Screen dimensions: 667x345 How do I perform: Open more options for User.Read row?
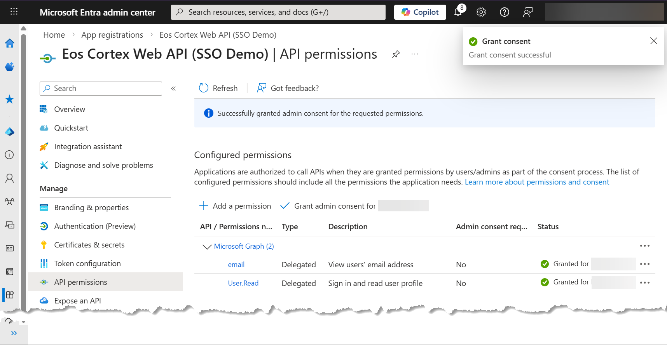coord(645,283)
